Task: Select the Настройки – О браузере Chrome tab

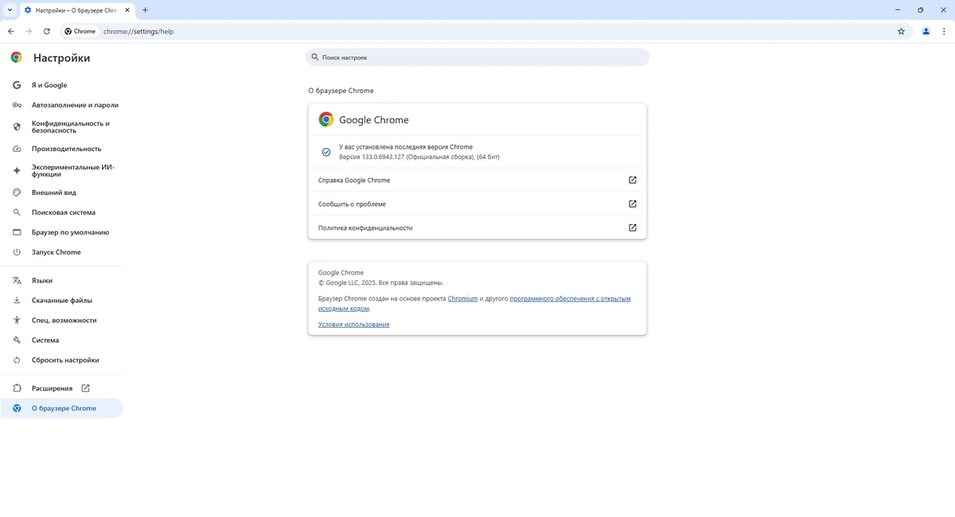Action: 76,10
